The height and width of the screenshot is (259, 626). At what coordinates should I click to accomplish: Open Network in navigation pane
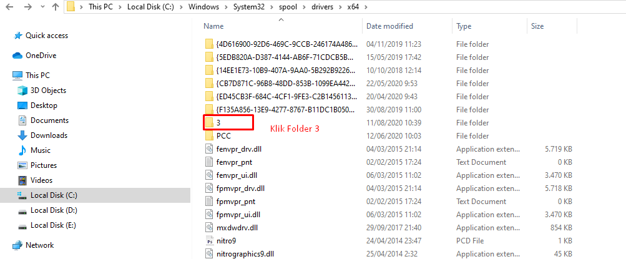tap(39, 245)
